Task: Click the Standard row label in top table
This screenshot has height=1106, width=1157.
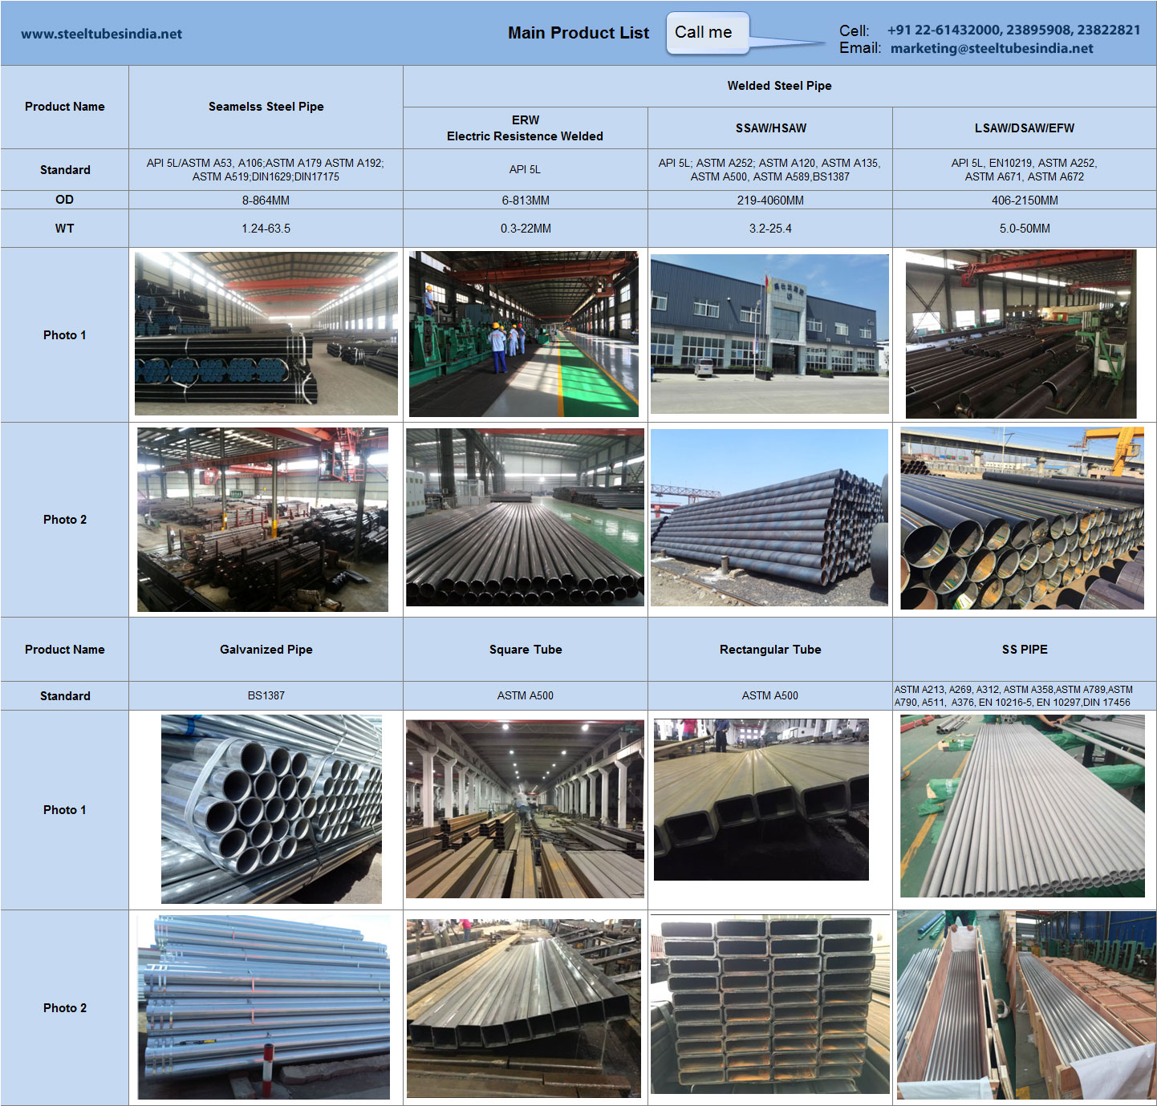Action: pos(65,170)
